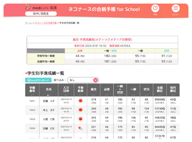This screenshot has width=192, height=142.
Task: Open ネコナースの合格予報 breadcrumb link
Action: coord(46,23)
